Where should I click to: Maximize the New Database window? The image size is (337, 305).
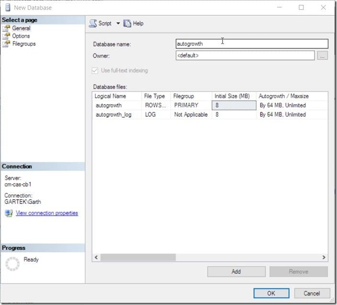pyautogui.click(x=301, y=7)
